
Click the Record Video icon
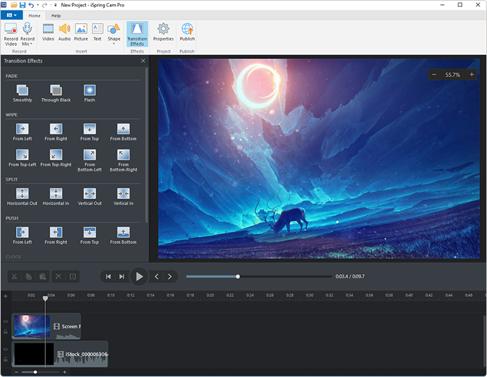point(11,29)
